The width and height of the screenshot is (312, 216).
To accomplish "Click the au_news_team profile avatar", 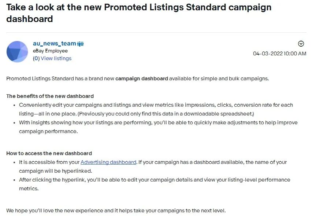I will [x=17, y=51].
